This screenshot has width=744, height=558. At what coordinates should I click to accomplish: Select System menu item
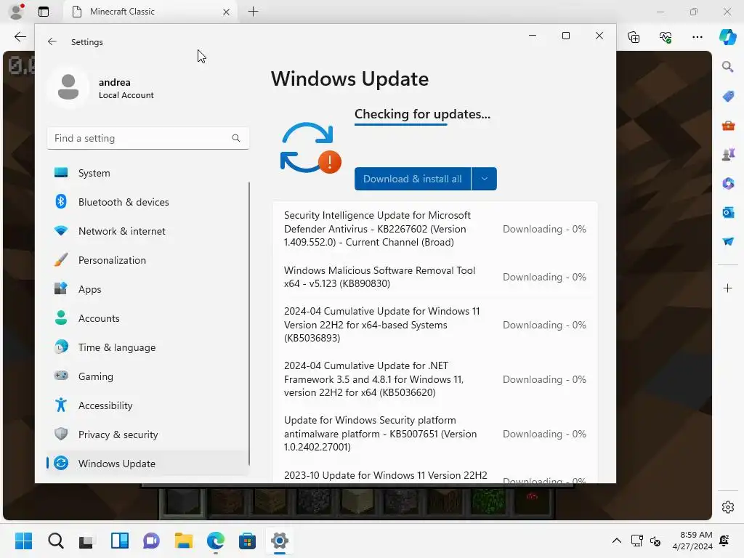pyautogui.click(x=147, y=173)
